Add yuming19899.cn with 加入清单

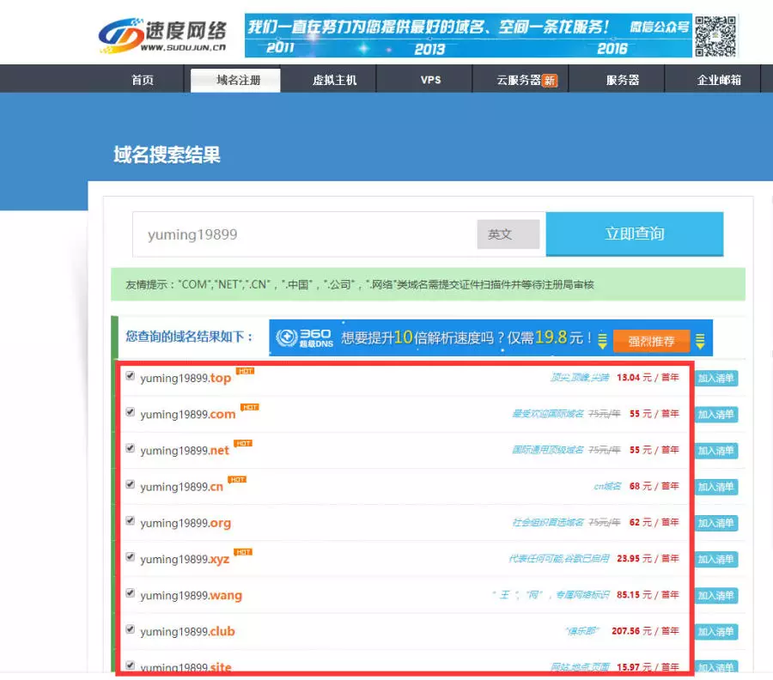click(x=716, y=487)
